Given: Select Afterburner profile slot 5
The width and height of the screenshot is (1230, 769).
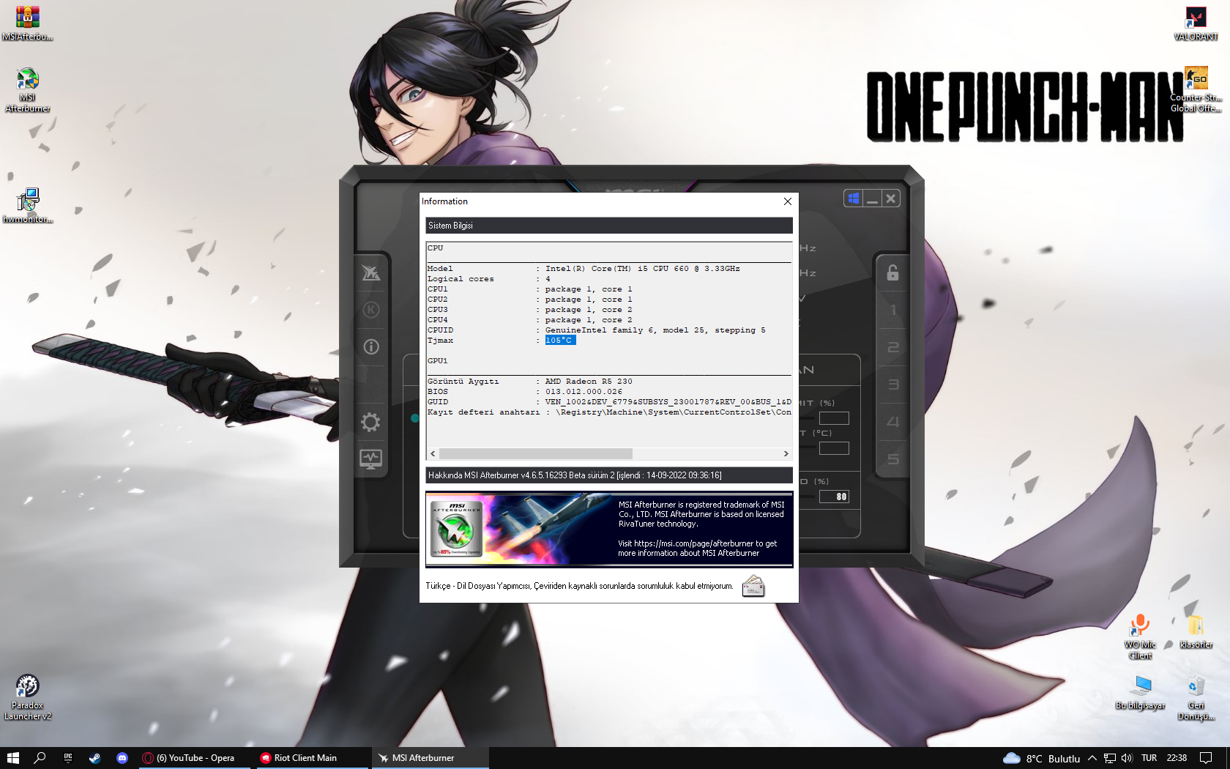Looking at the screenshot, I should pos(893,459).
